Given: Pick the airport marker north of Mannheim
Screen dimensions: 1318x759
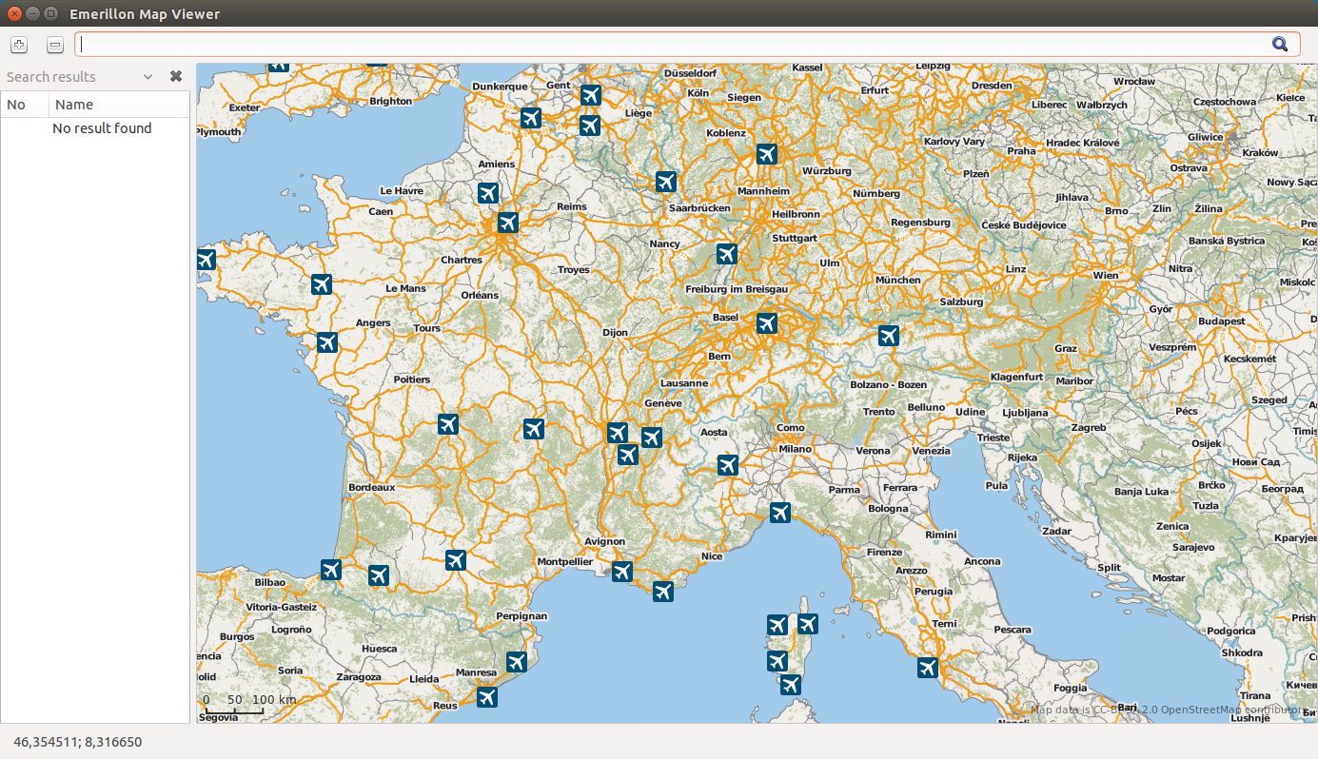Looking at the screenshot, I should pyautogui.click(x=767, y=154).
